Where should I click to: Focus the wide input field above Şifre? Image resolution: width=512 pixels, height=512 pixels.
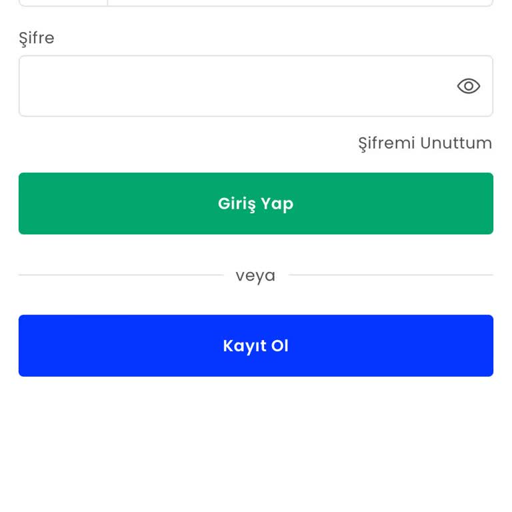300,3
